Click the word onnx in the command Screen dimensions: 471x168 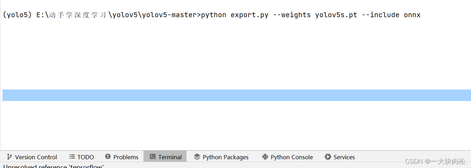point(412,15)
